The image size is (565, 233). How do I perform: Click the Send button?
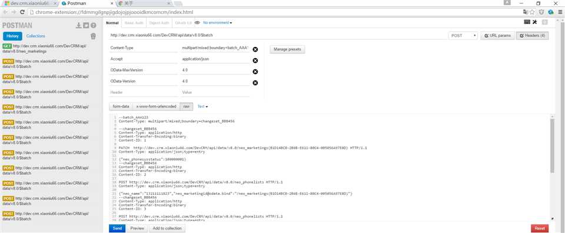pyautogui.click(x=117, y=228)
